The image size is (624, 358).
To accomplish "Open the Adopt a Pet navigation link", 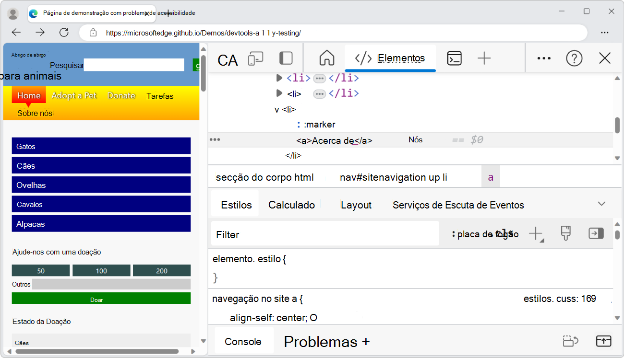I will 74,95.
